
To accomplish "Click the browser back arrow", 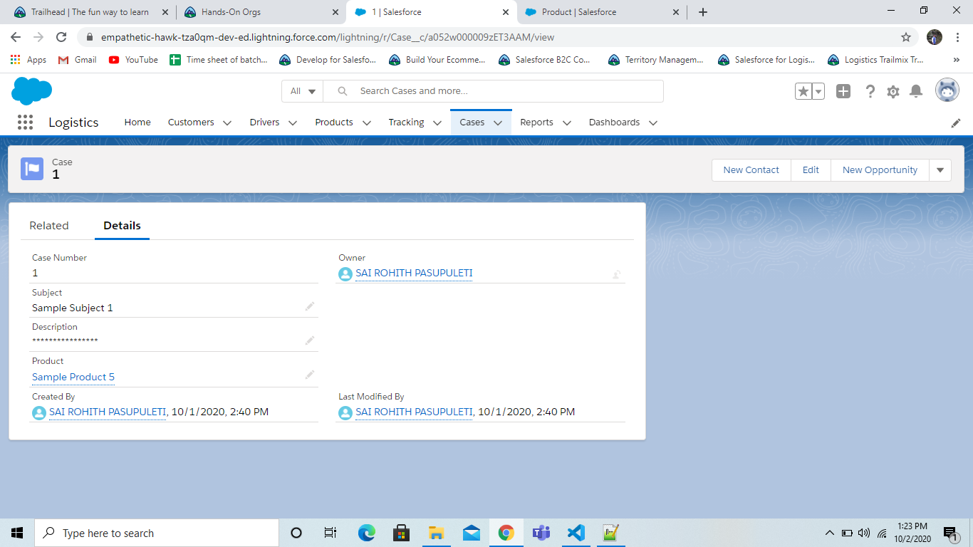I will (16, 37).
